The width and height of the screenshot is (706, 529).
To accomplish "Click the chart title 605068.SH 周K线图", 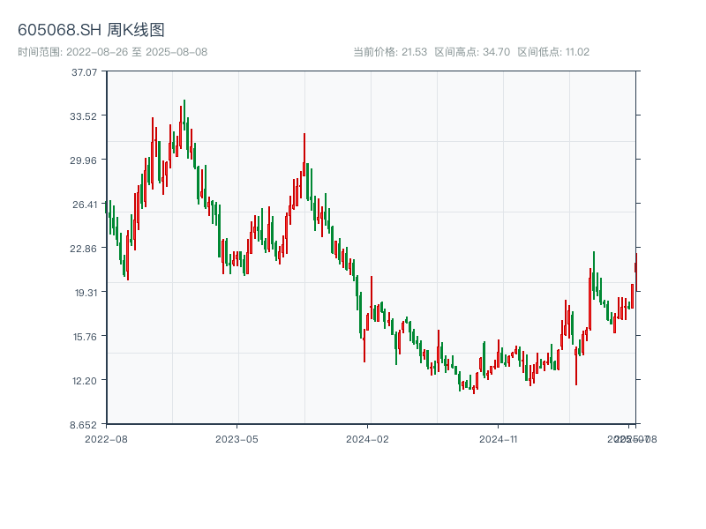I will click(x=91, y=30).
